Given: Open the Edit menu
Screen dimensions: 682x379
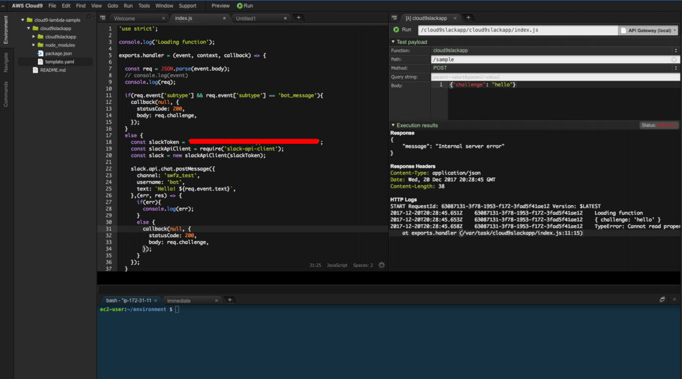Looking at the screenshot, I should pyautogui.click(x=66, y=5).
